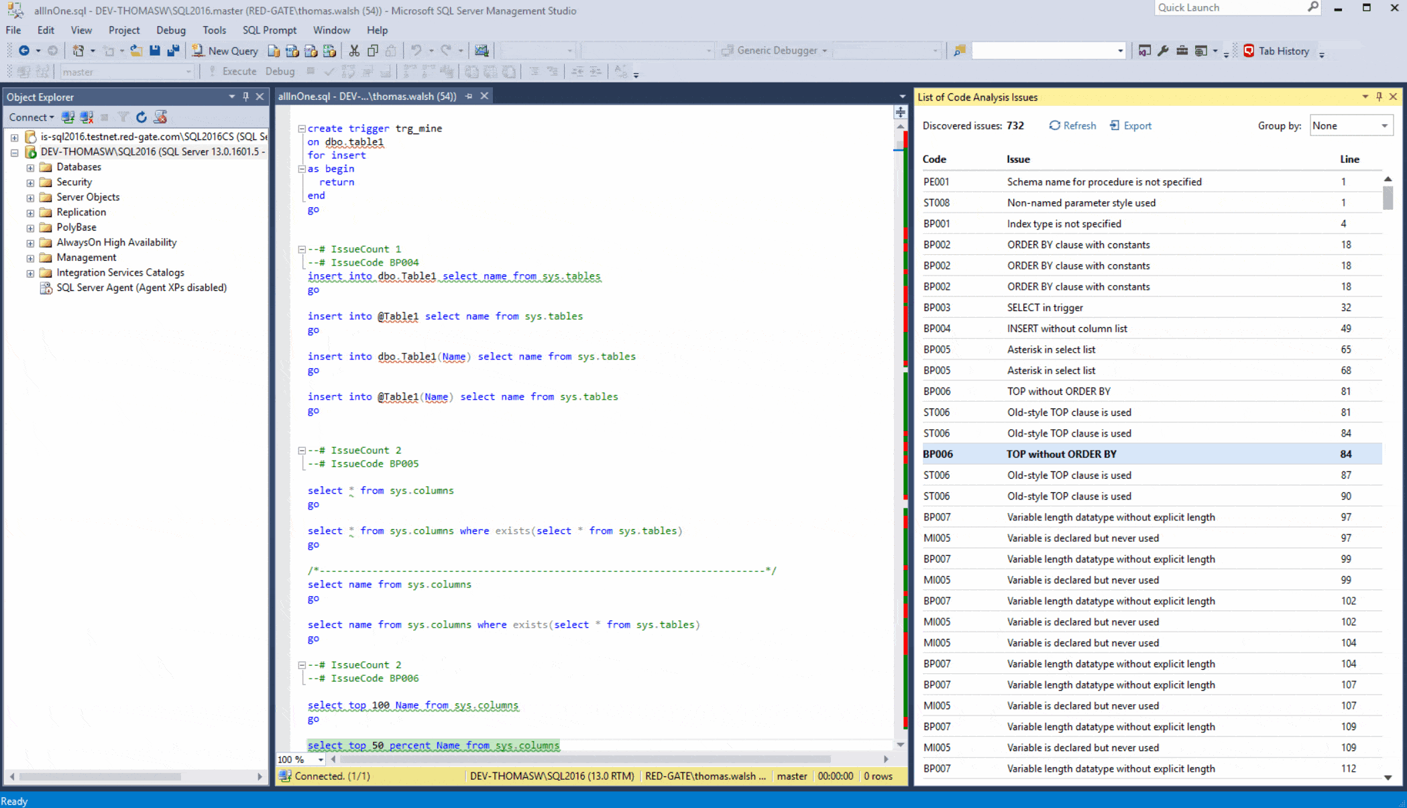The width and height of the screenshot is (1407, 808).
Task: Sort issues by the Code column header
Action: coord(934,159)
